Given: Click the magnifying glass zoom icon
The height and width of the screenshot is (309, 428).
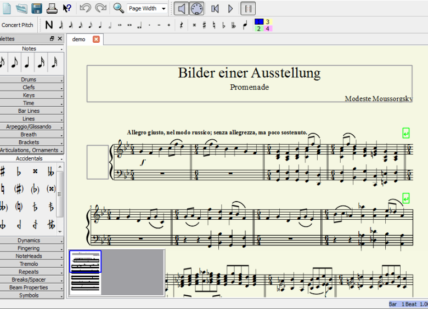Looking at the screenshot, I should click(119, 8).
